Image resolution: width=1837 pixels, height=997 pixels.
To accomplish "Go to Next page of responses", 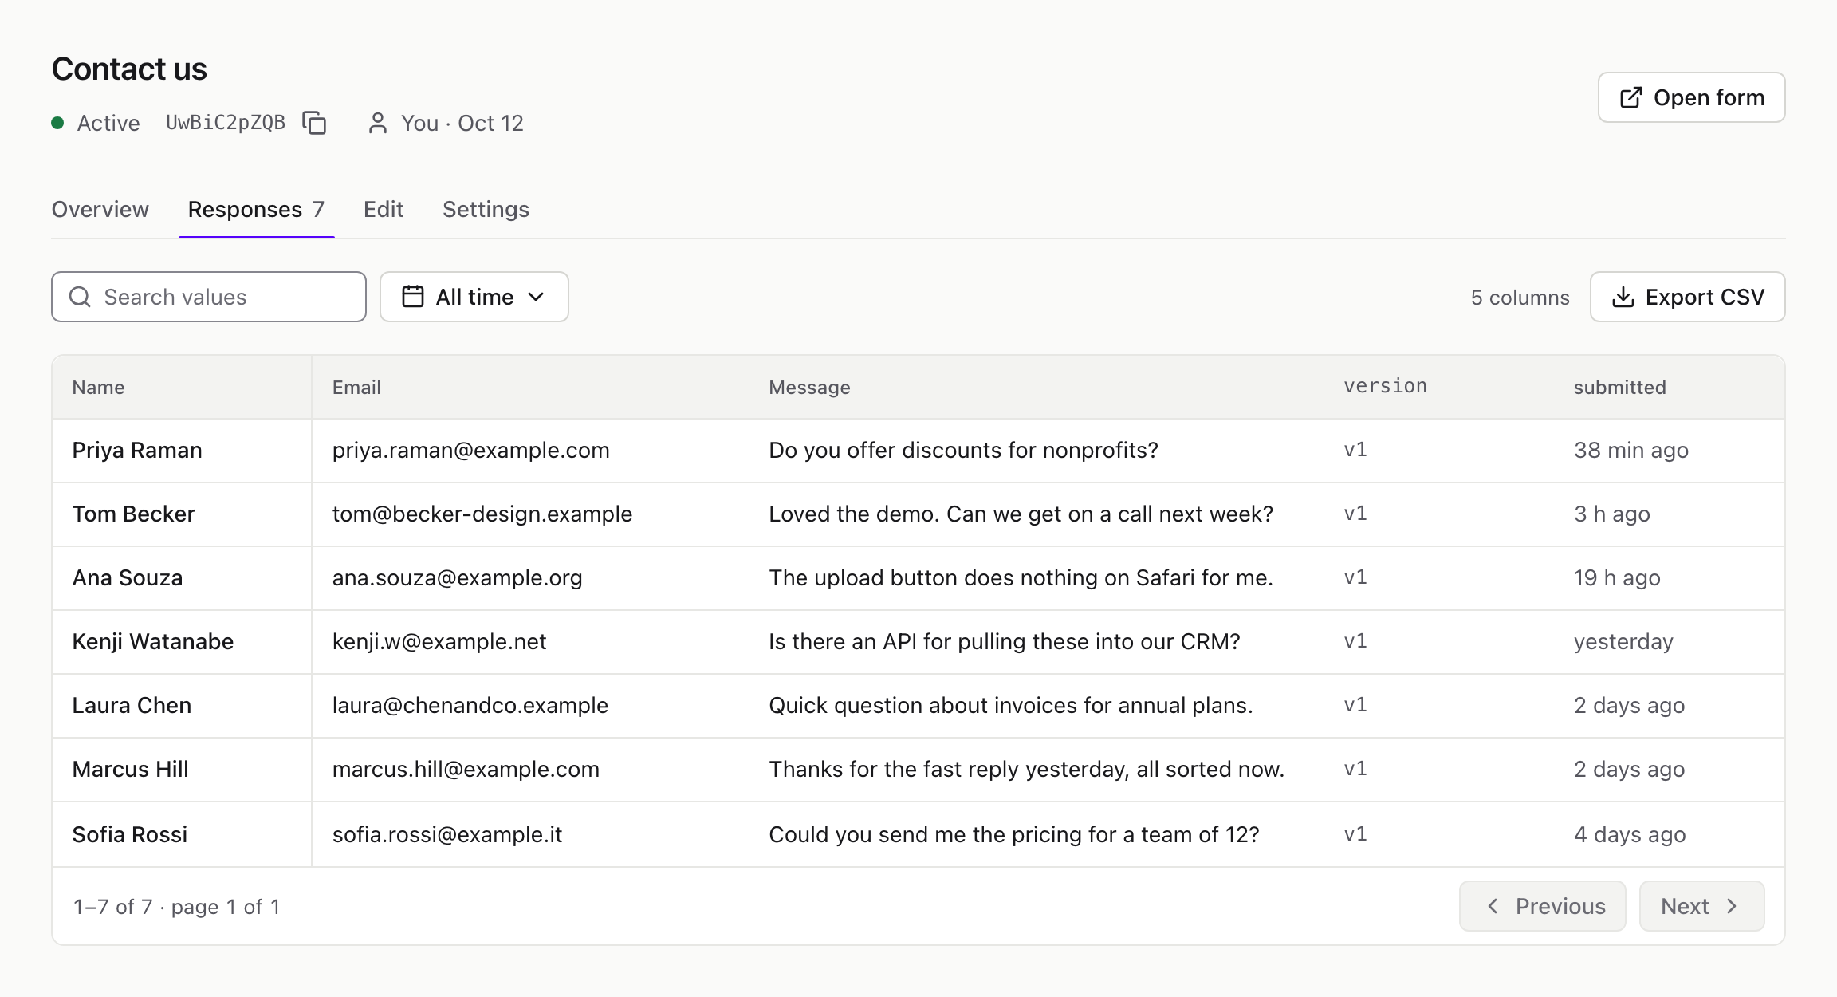I will (x=1701, y=906).
